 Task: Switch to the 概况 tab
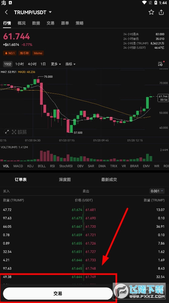click(22, 23)
